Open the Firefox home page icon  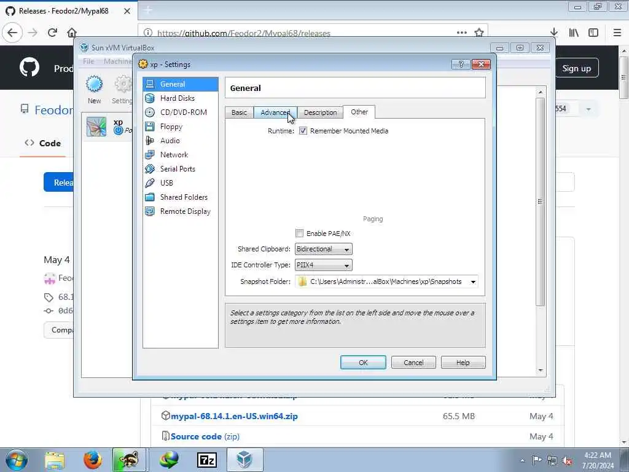(72, 33)
